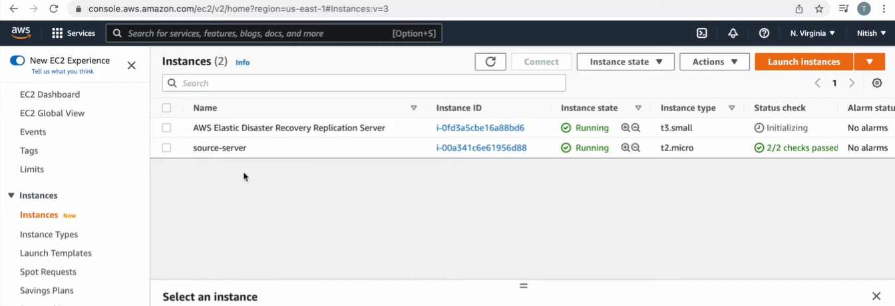Open Savings Plans in sidebar
Screen dimensions: 895x306
point(47,290)
